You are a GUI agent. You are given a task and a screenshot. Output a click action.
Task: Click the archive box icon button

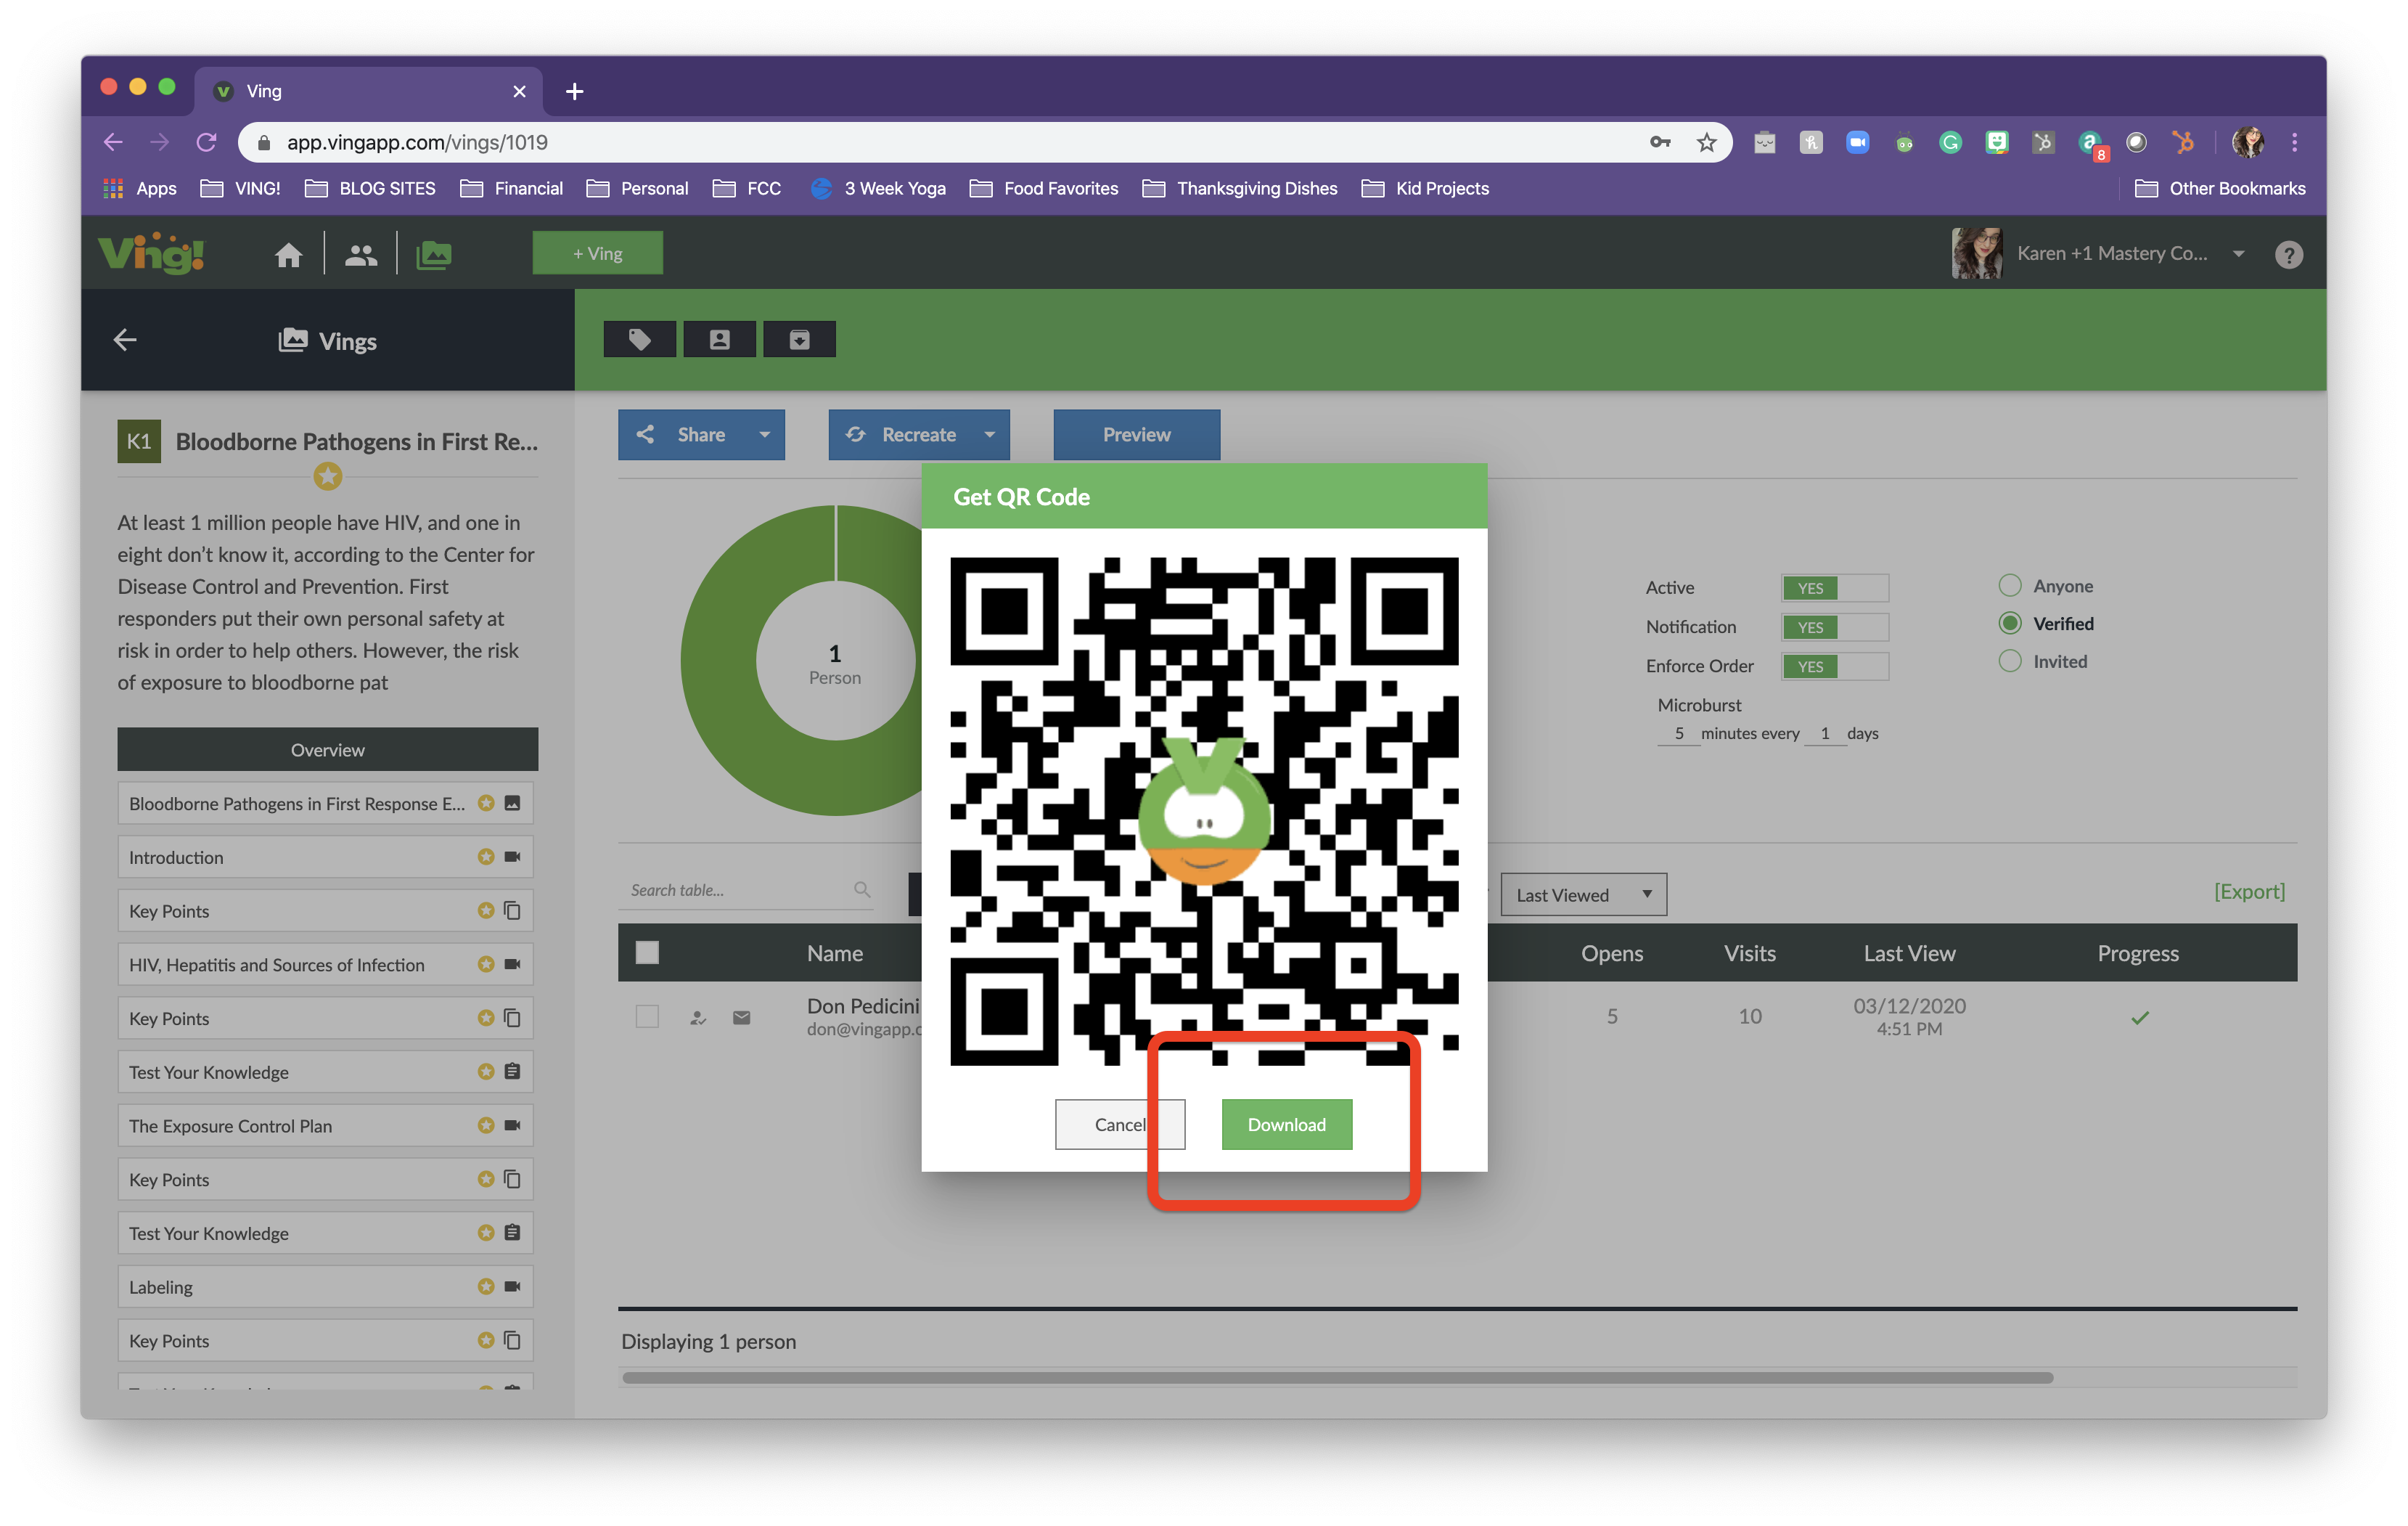(799, 339)
